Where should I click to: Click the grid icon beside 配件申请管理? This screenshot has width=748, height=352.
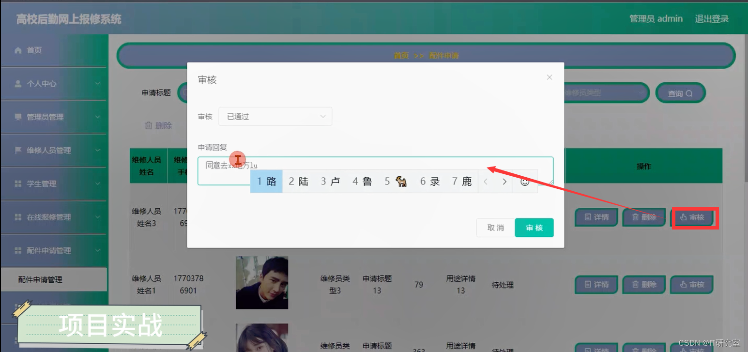coord(18,251)
